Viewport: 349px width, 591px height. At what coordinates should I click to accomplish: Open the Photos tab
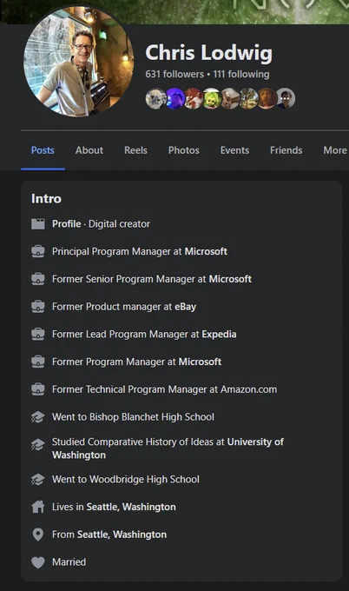pyautogui.click(x=184, y=150)
